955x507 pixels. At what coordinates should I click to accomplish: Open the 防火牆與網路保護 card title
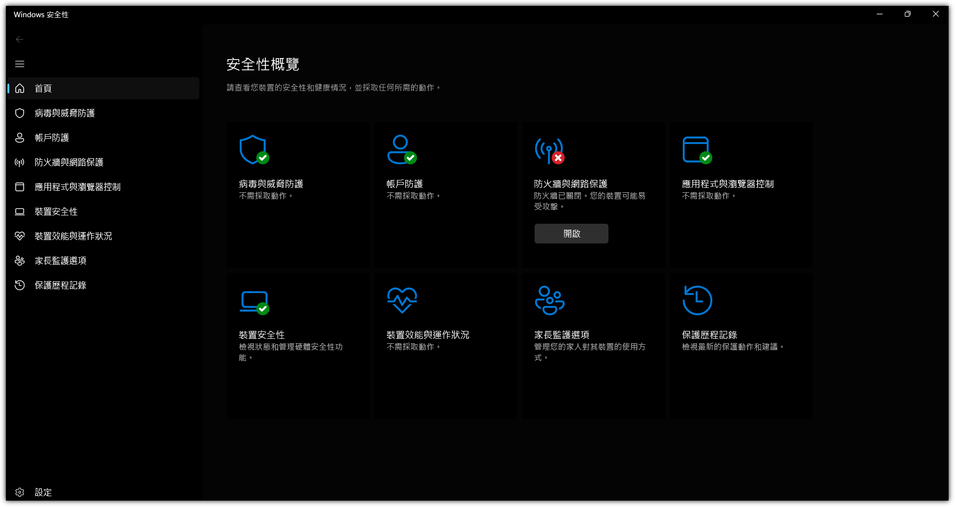[571, 184]
